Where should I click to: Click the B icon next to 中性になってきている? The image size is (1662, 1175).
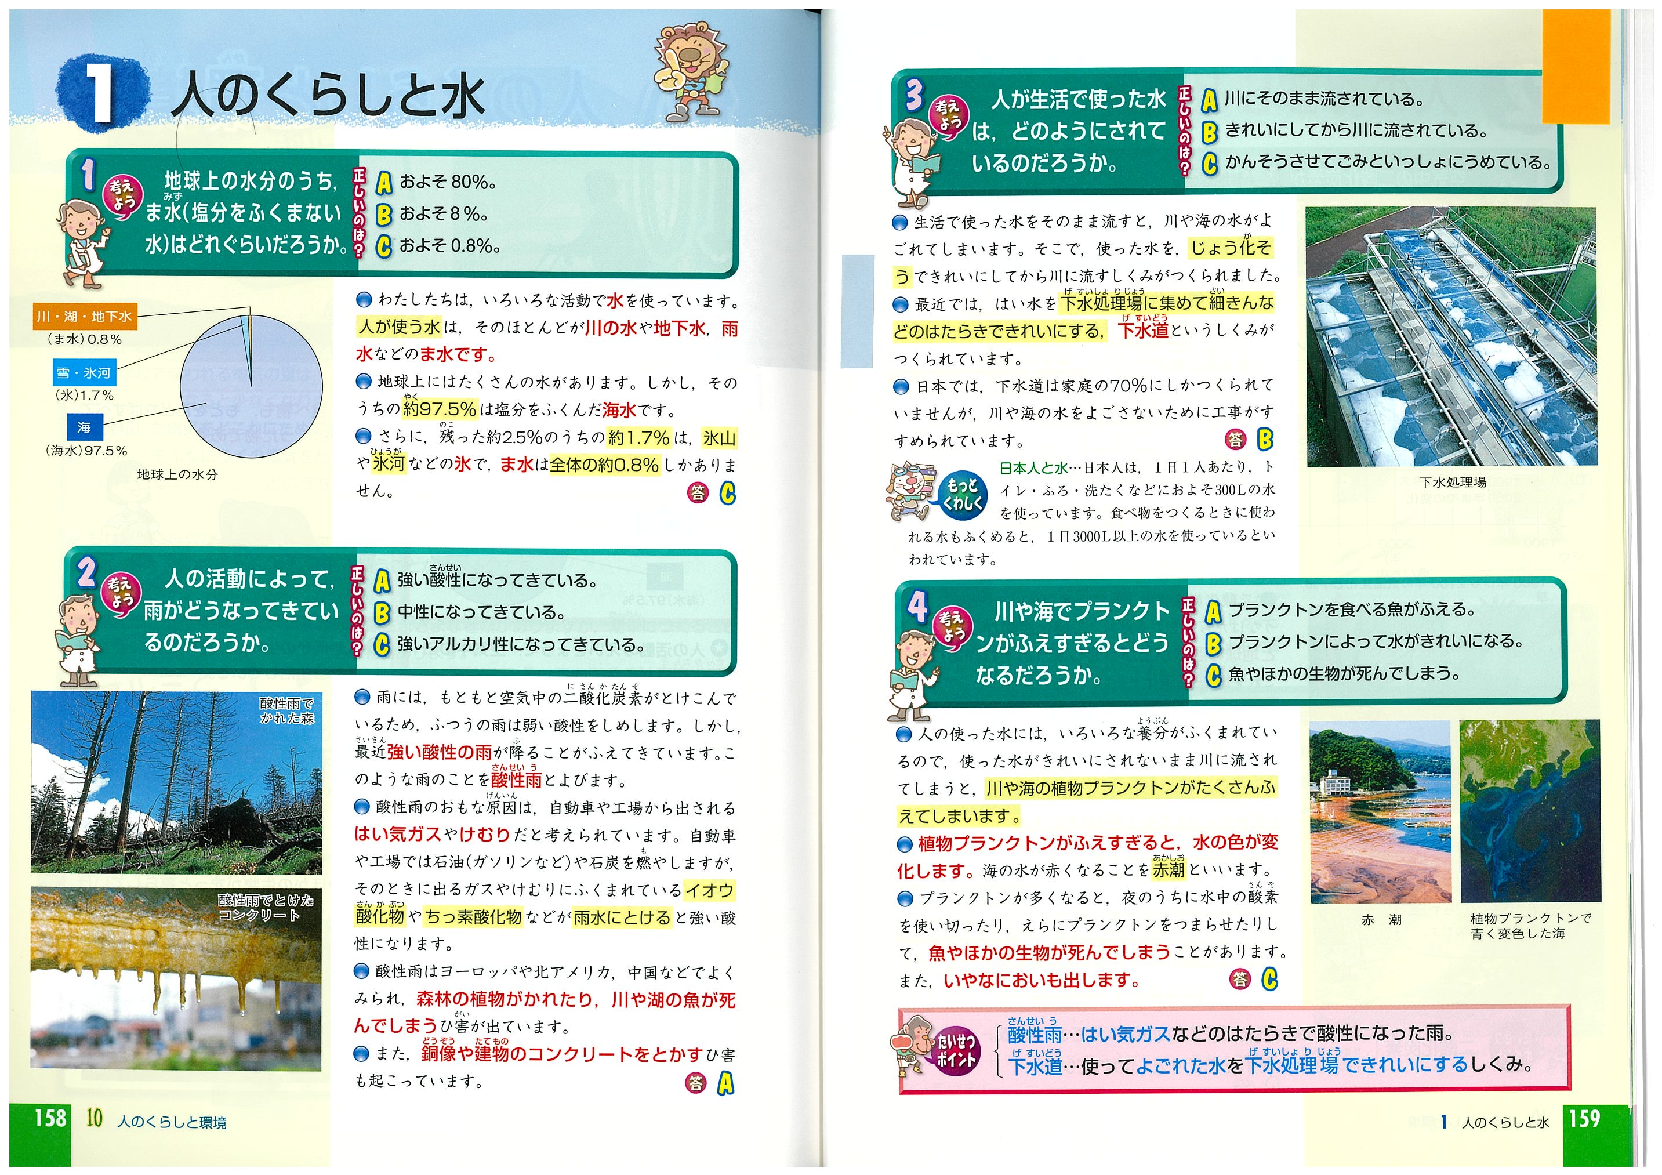coord(382,613)
